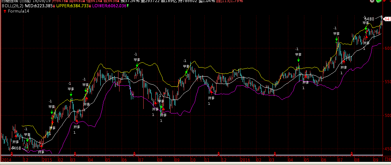Click the latest grey-highlighted candlestick

[x=382, y=22]
